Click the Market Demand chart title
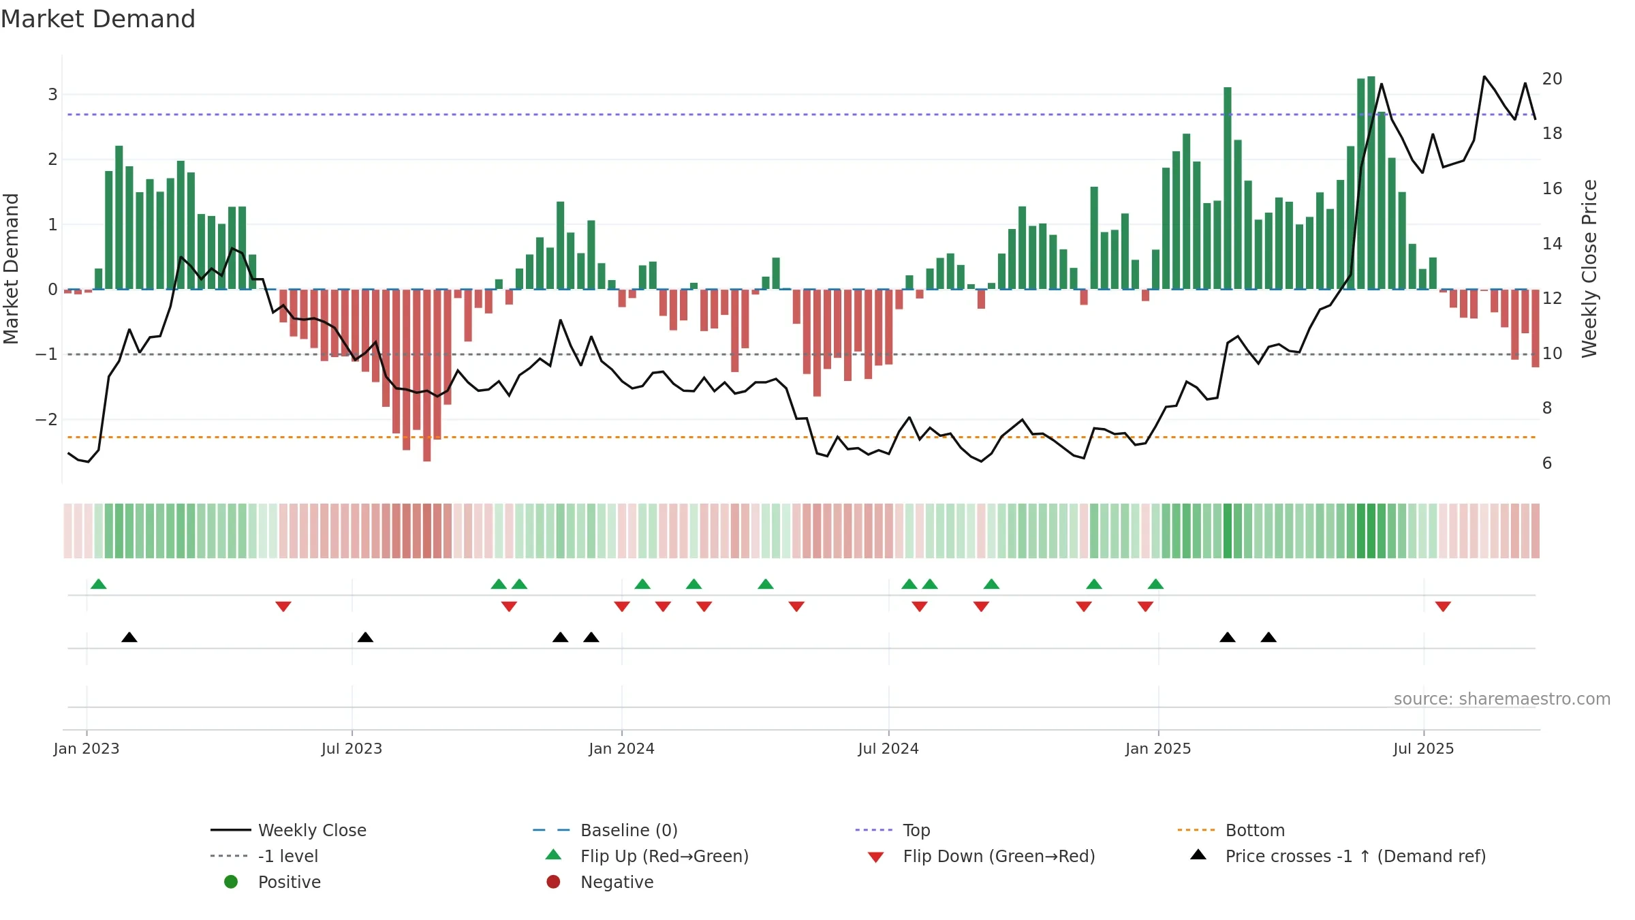1635x920 pixels. [x=98, y=19]
